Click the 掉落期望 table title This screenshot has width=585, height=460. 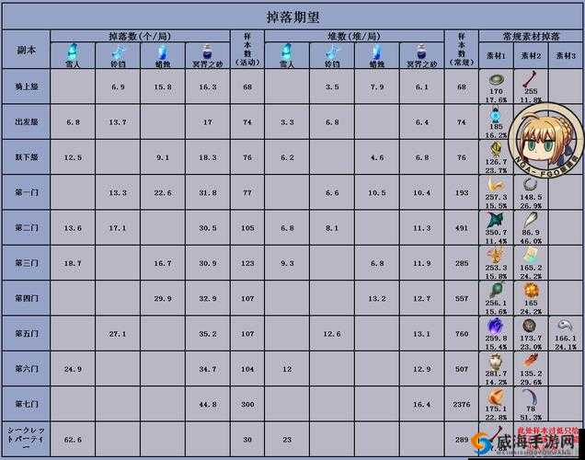point(292,17)
